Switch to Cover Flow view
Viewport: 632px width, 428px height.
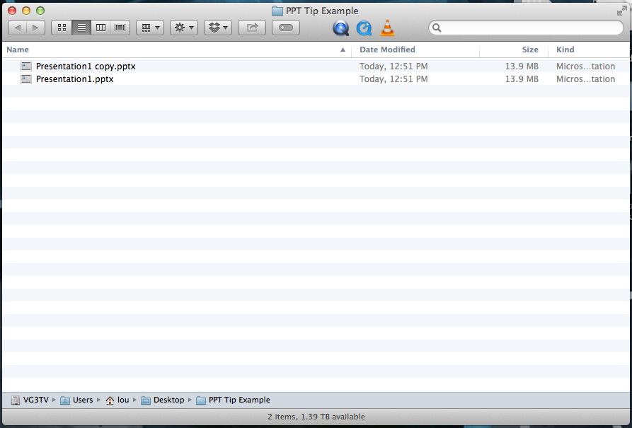pos(120,28)
